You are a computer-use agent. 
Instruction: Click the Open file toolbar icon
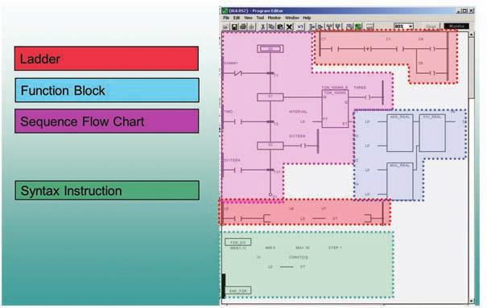[226, 27]
